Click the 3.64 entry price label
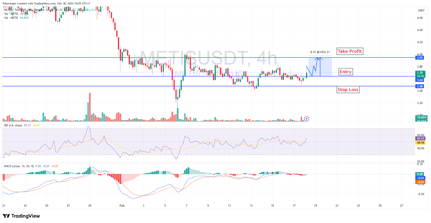This screenshot has width=431, height=223. tap(420, 80)
